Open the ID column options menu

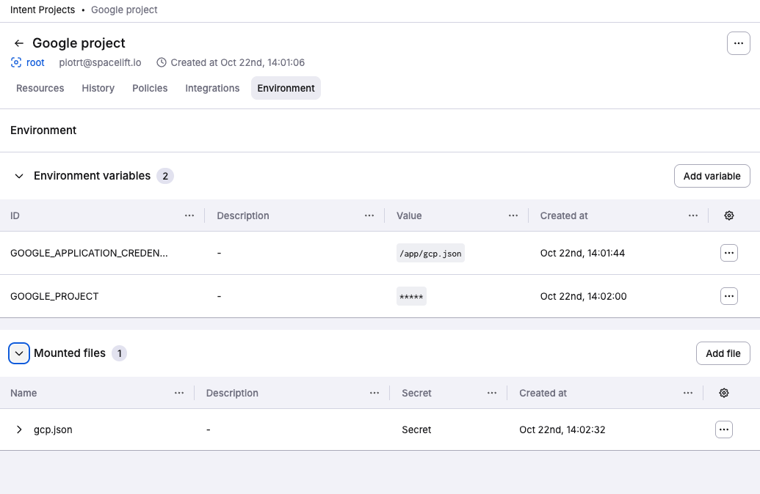(x=189, y=215)
